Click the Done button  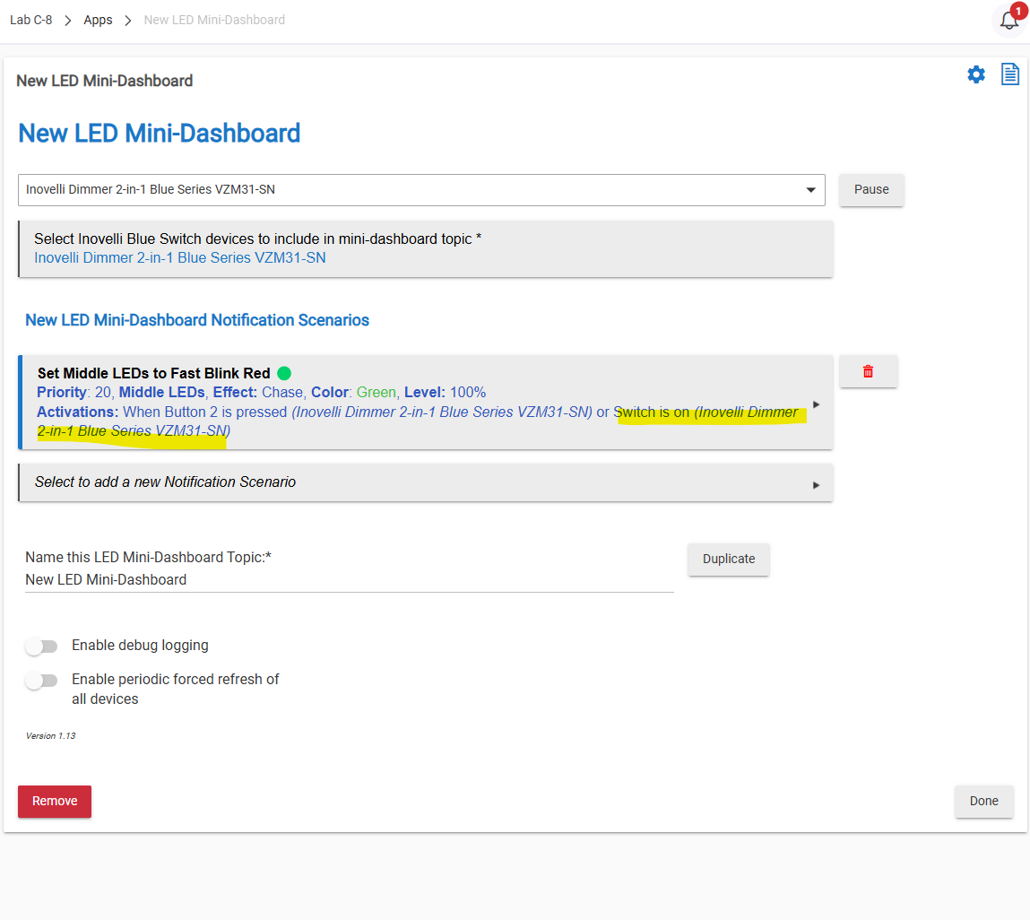(x=983, y=801)
